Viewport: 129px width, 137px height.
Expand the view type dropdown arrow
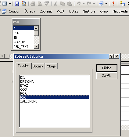[10, 4]
